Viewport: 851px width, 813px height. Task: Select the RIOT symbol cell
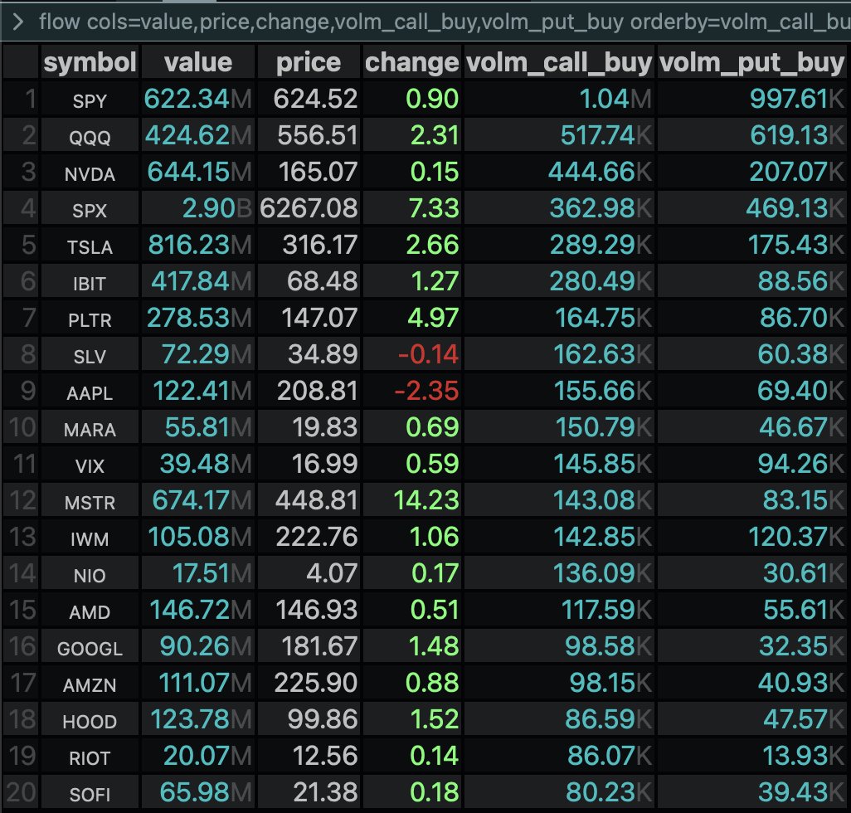pyautogui.click(x=90, y=757)
